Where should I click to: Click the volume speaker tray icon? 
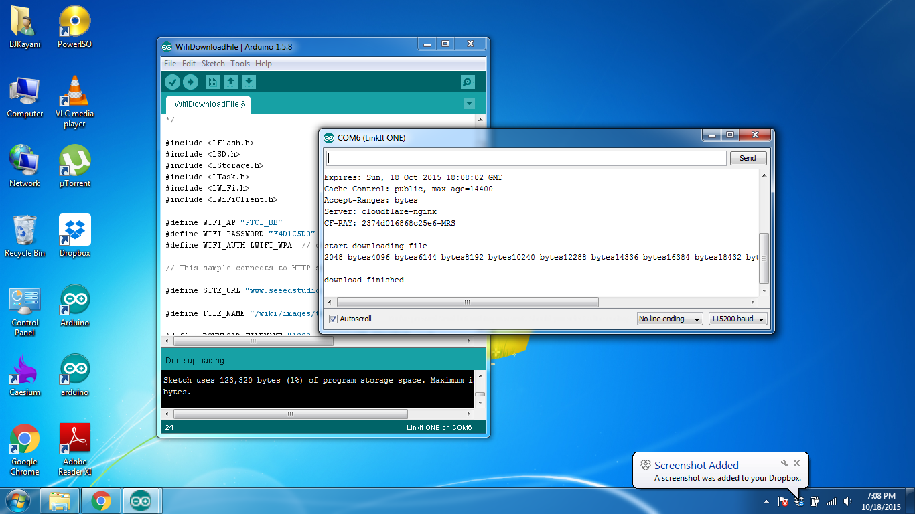[x=847, y=501]
